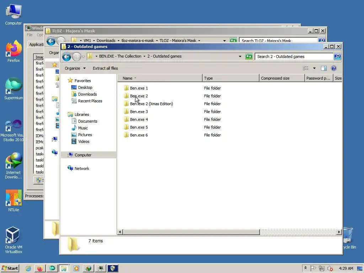364x273 pixels.
Task: Expand the arrow after Downloads in TLOZ window
Action: 118,41
